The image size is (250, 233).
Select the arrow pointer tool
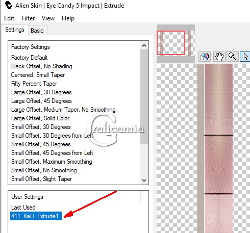pos(245,57)
